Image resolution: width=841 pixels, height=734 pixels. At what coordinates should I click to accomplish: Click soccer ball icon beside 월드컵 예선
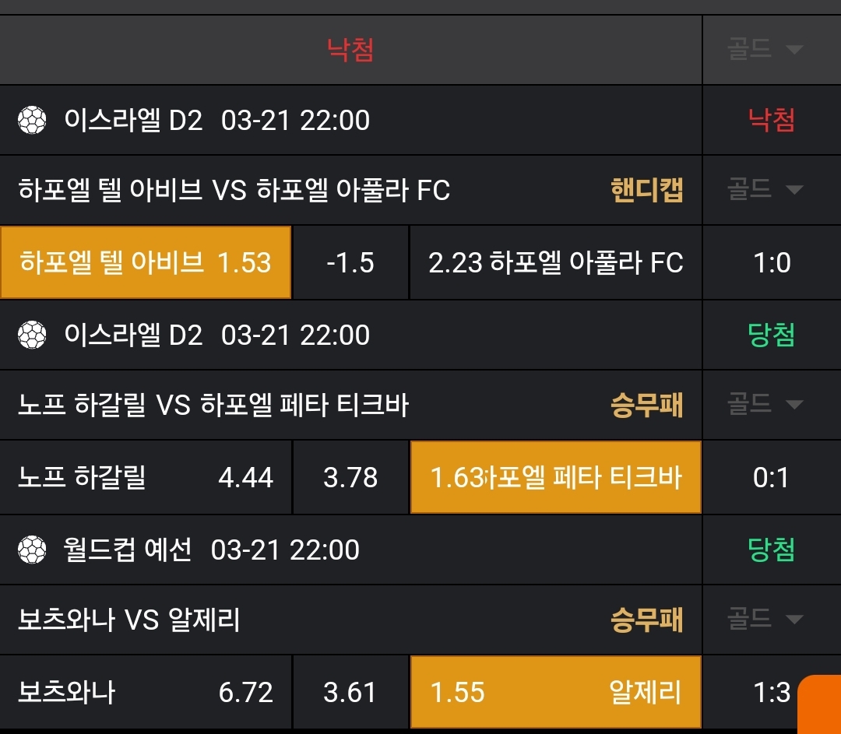tap(32, 550)
